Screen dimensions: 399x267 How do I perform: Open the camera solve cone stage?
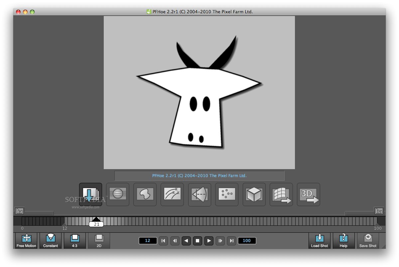tap(199, 194)
